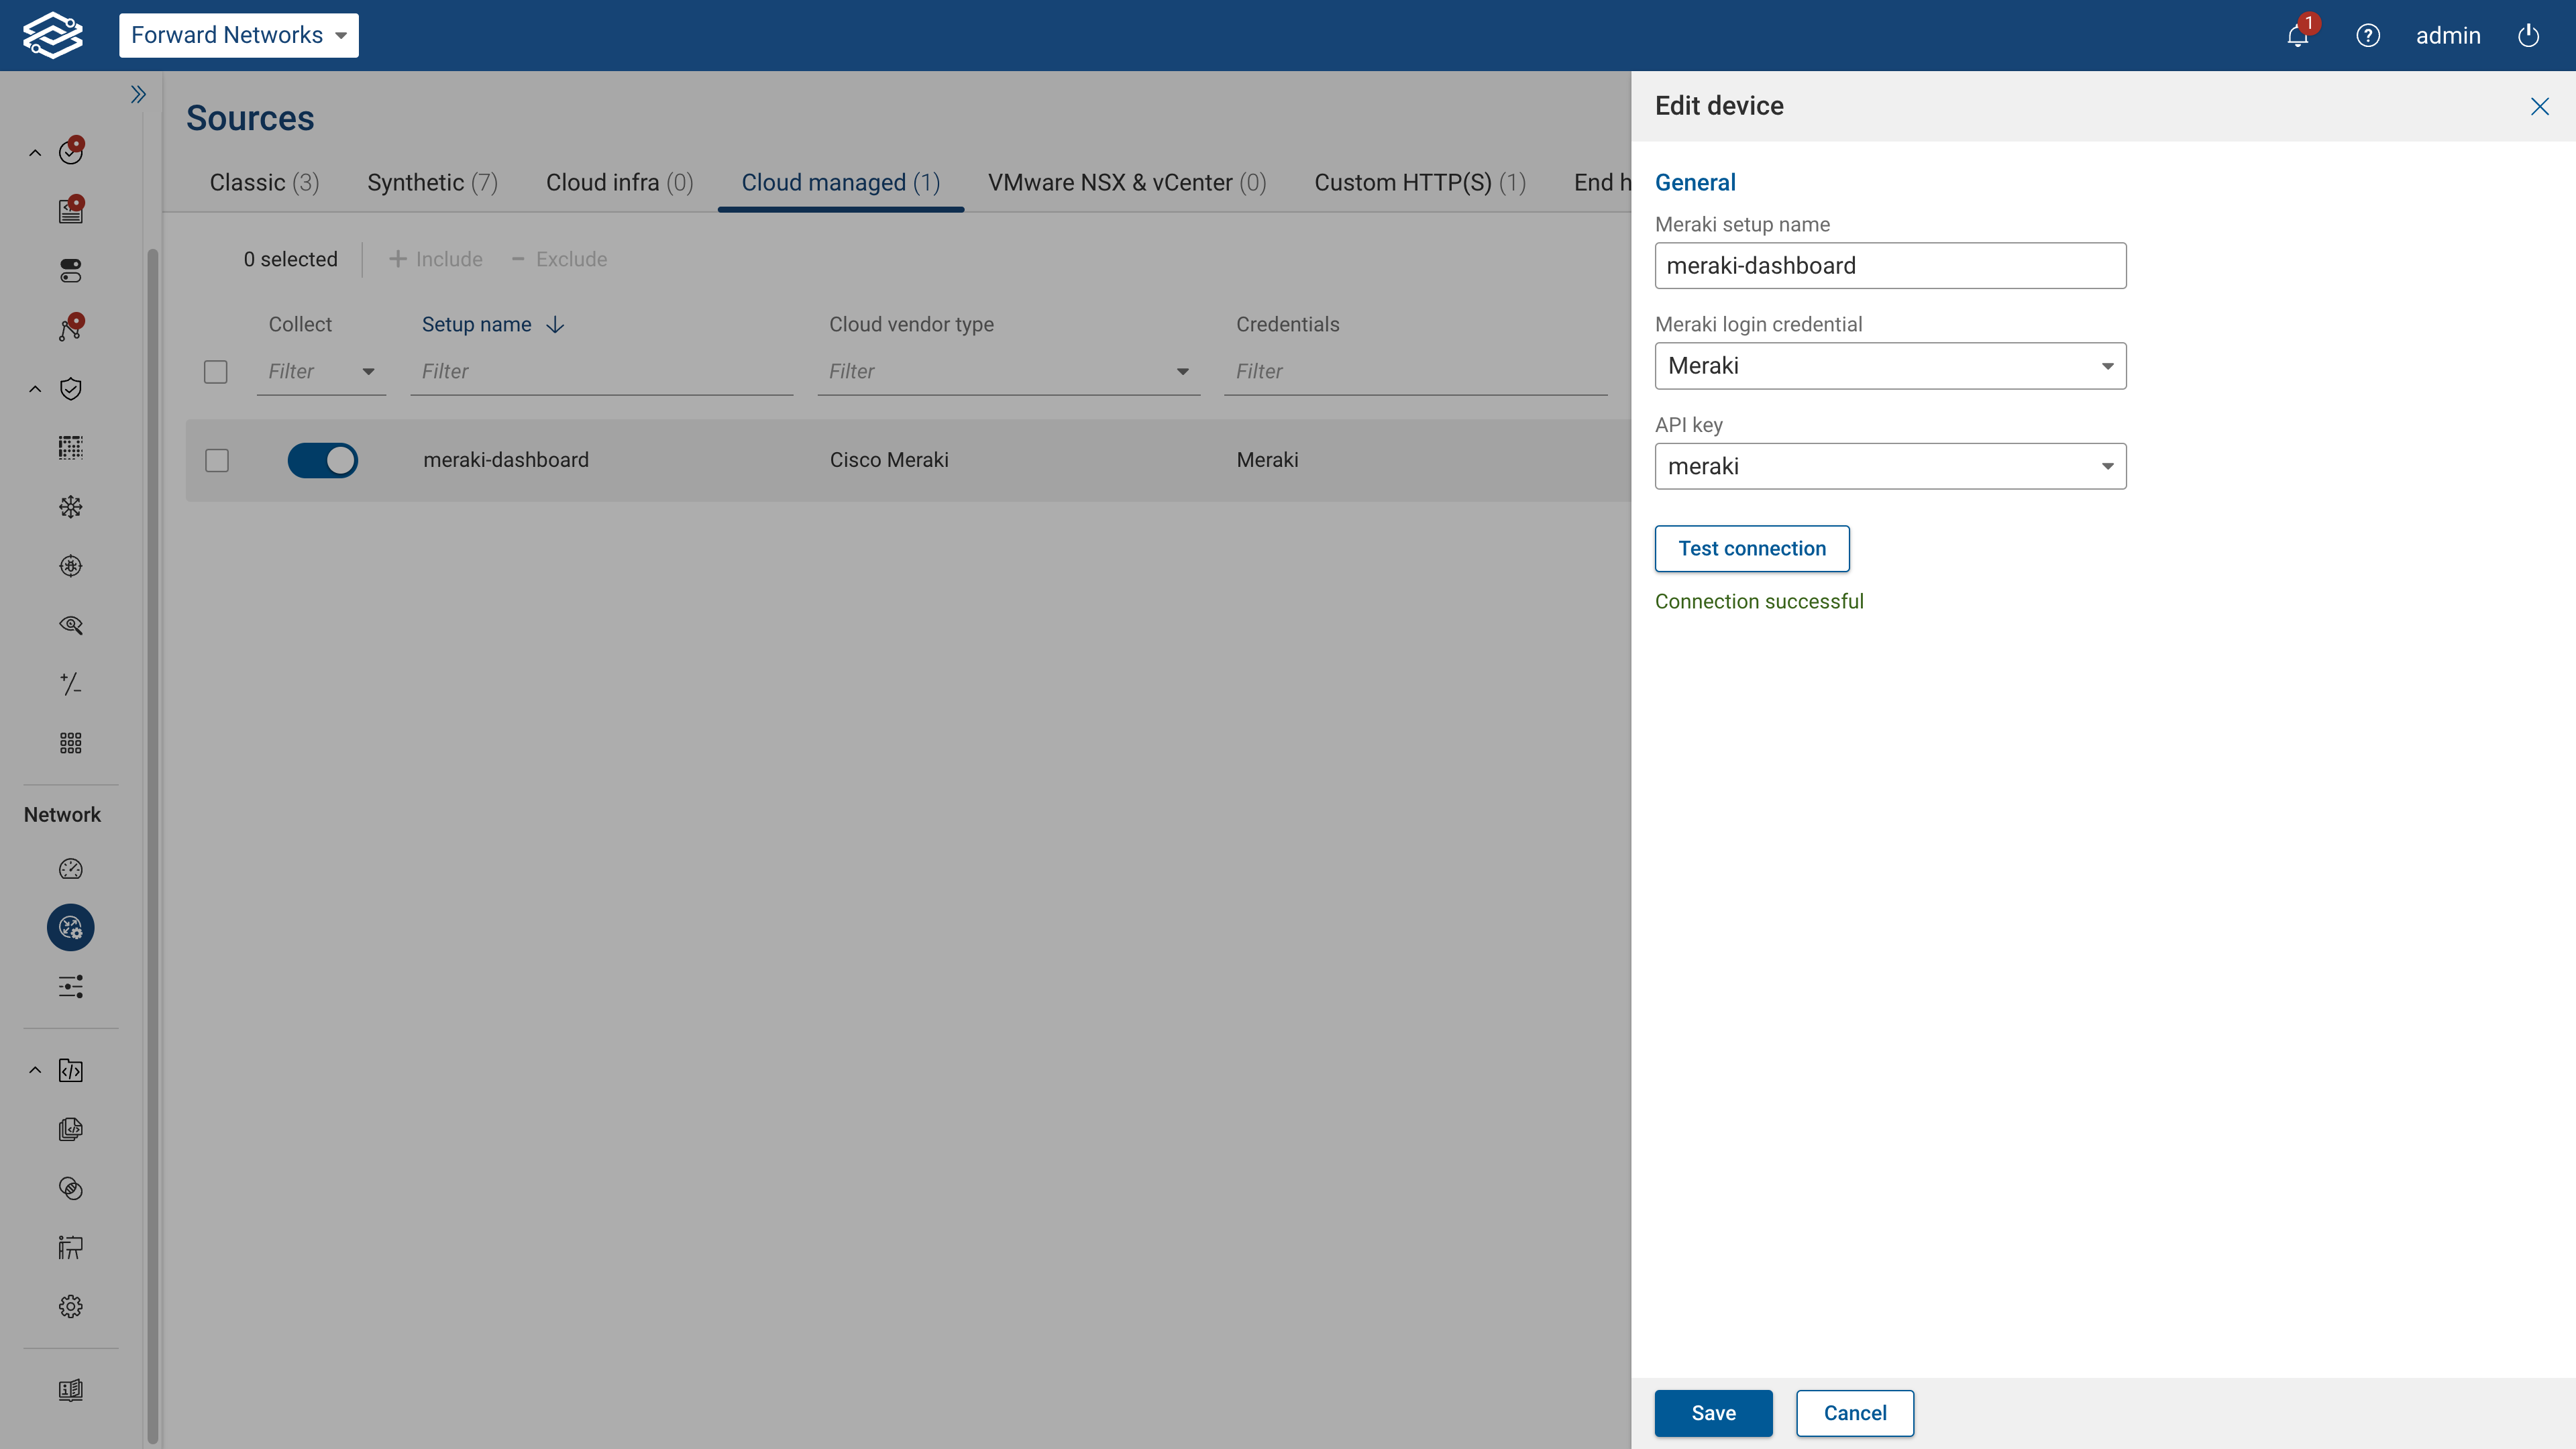
Task: Disable collection for meraki-dashboard
Action: click(322, 460)
